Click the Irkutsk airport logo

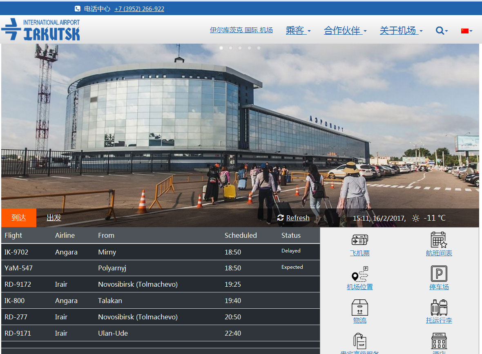click(x=41, y=30)
